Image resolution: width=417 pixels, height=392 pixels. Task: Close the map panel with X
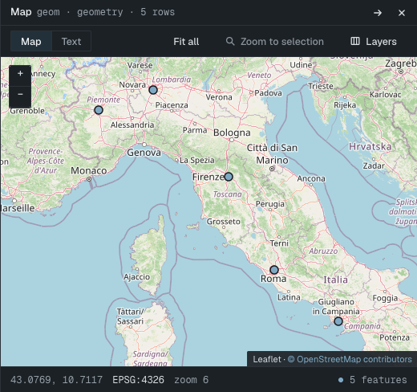click(402, 13)
